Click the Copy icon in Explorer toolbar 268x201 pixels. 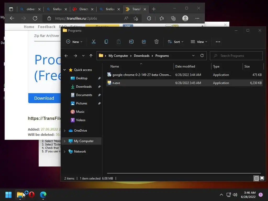point(106,42)
